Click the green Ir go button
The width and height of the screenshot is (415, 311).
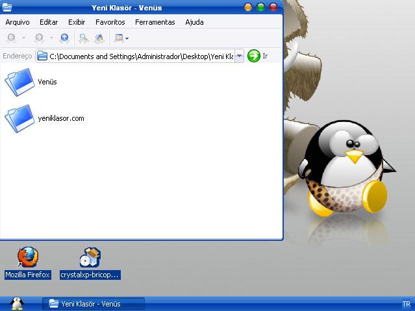click(254, 56)
